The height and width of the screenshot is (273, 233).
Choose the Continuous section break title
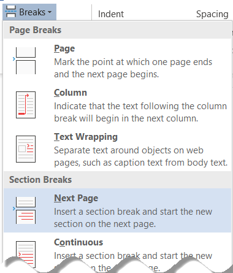pyautogui.click(x=78, y=242)
